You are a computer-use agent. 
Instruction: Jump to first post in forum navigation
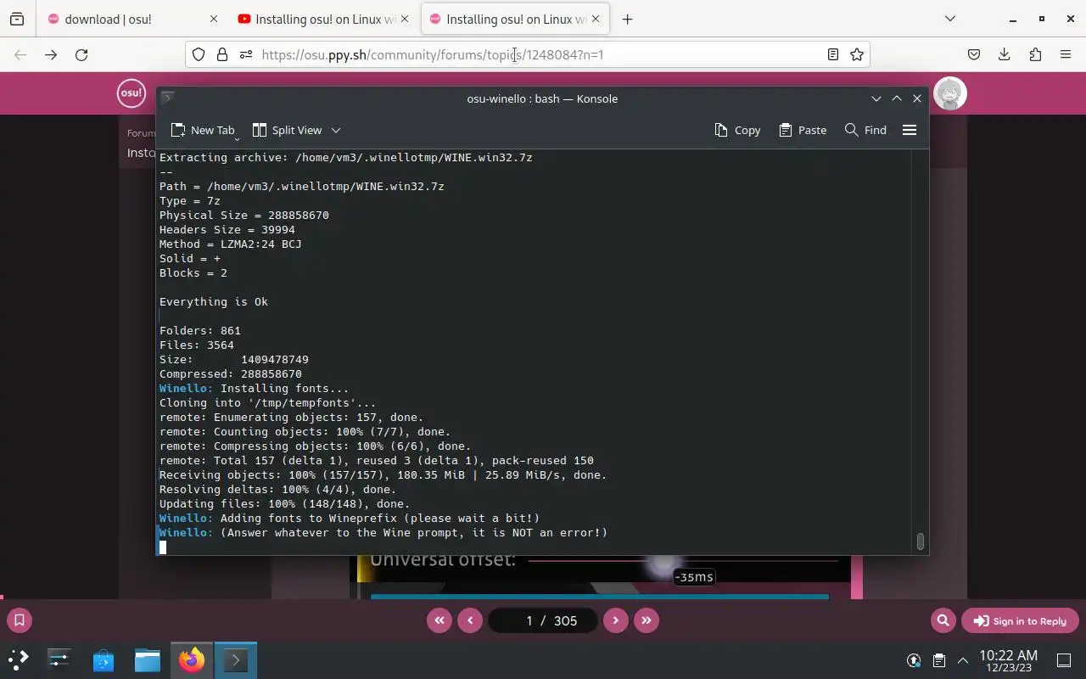pos(439,620)
